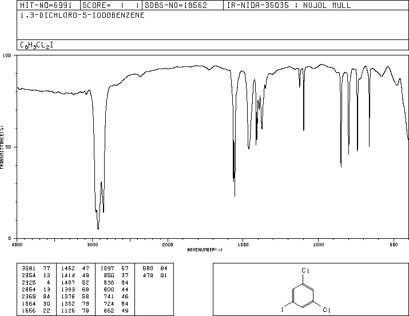Screen dimensions: 409x316
Task: Select the 1097 wavenumber in peak table
Action: point(107,269)
